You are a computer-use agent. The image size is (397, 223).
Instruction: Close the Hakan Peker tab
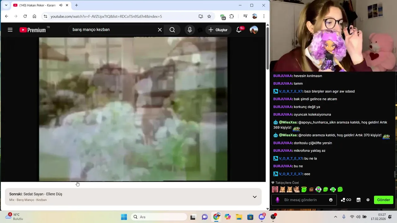(x=67, y=5)
